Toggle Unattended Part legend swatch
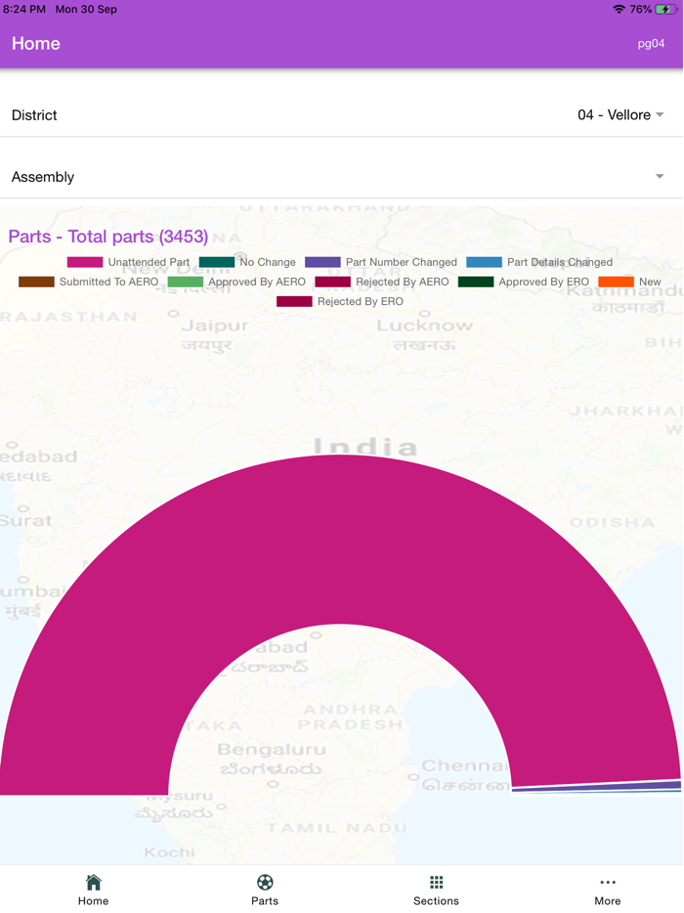This screenshot has height=913, width=684. pyautogui.click(x=85, y=262)
